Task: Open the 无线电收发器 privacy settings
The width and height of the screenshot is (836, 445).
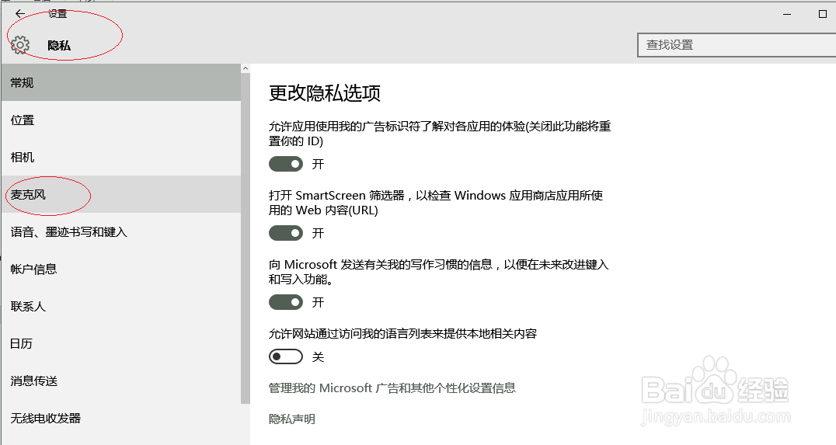Action: point(121,419)
